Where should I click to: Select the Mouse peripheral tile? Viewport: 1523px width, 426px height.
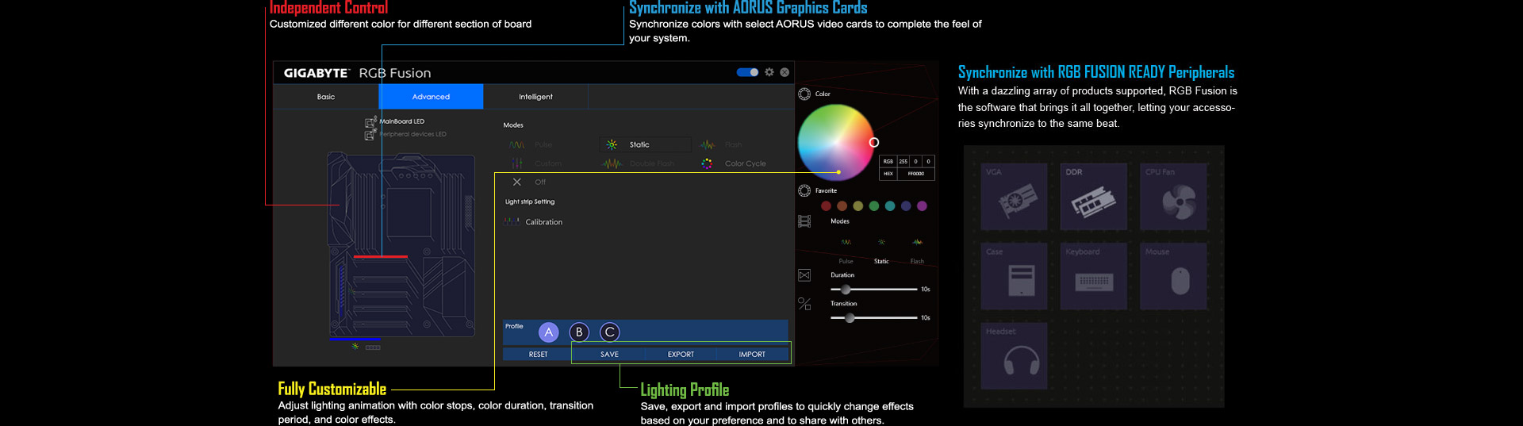(x=1173, y=276)
